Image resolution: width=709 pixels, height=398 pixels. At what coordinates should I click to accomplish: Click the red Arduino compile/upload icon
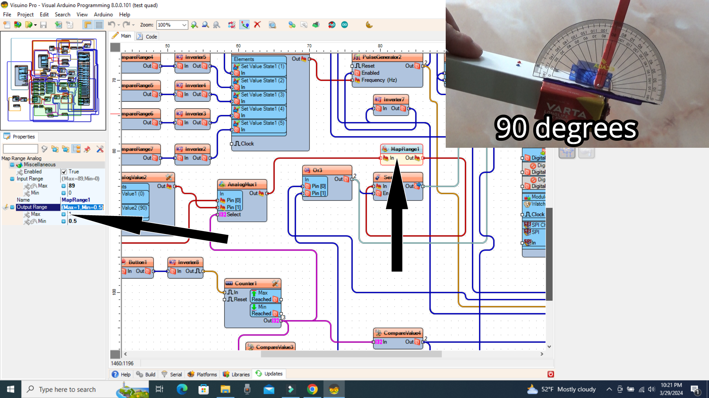(332, 25)
